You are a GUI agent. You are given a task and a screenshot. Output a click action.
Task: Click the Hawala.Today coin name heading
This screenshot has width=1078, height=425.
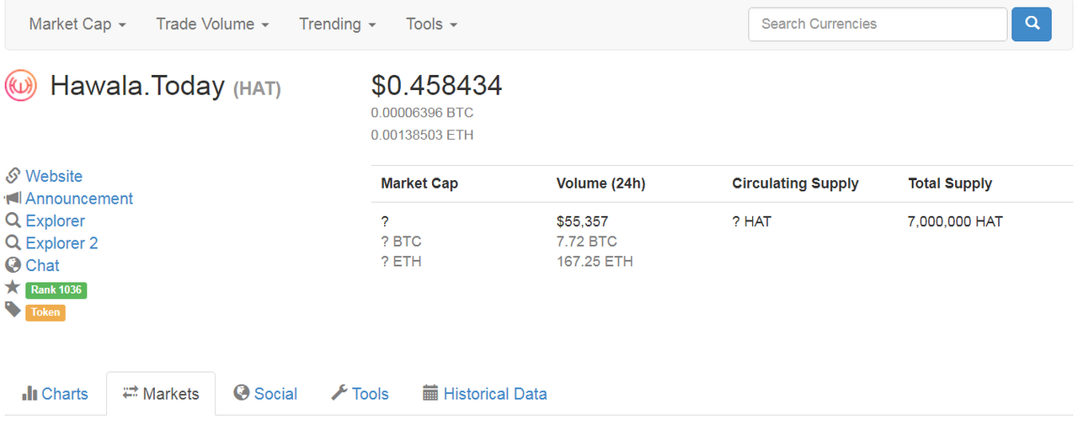coord(137,86)
